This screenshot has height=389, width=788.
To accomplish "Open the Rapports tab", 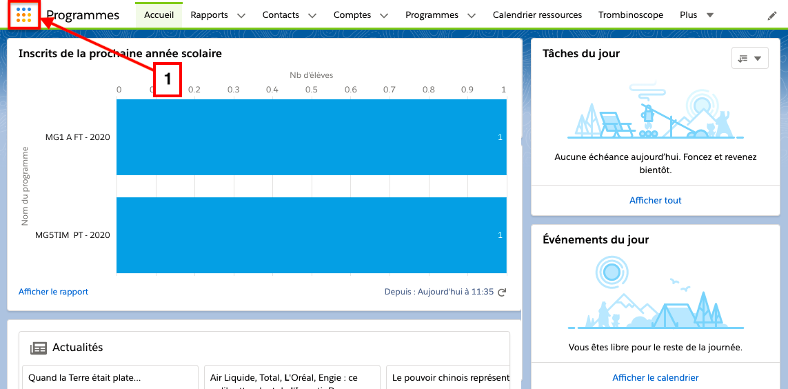I will (x=209, y=15).
